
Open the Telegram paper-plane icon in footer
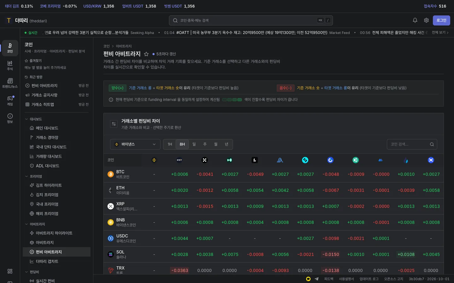(317, 279)
